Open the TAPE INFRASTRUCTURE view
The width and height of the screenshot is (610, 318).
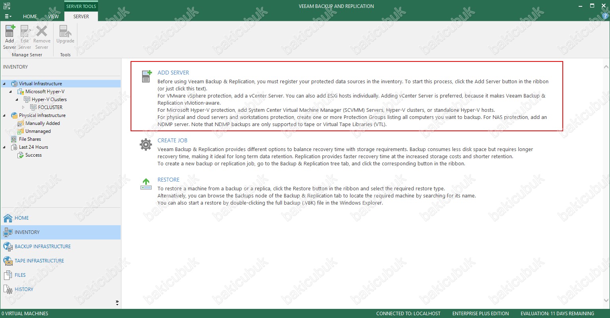[x=61, y=261]
